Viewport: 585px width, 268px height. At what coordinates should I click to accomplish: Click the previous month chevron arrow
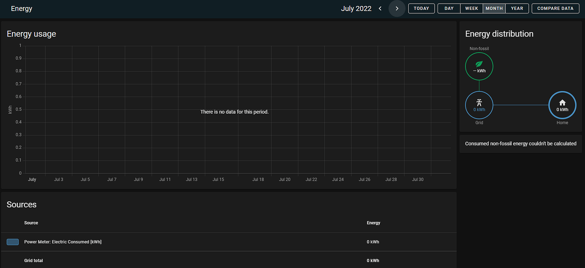[x=380, y=8]
